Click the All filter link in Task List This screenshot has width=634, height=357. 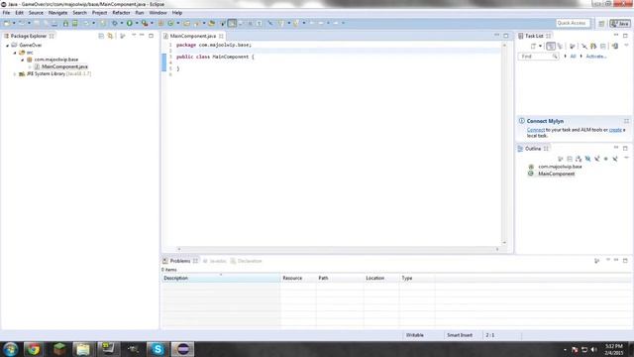(573, 57)
